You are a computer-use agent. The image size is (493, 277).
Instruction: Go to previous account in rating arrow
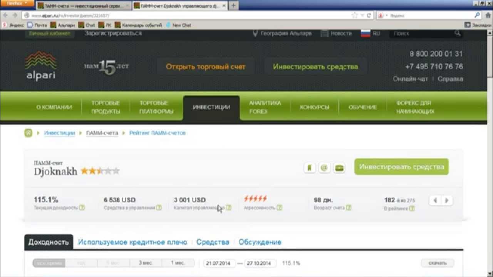coord(435,200)
